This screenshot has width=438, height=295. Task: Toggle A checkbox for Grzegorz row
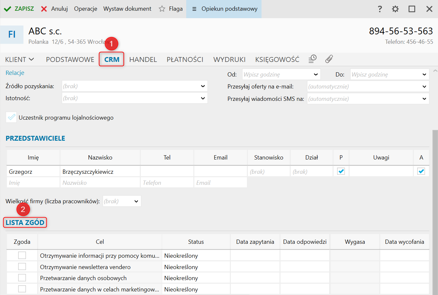(421, 171)
